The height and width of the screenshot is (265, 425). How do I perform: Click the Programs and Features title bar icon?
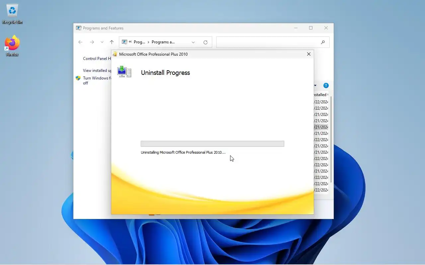[79, 28]
